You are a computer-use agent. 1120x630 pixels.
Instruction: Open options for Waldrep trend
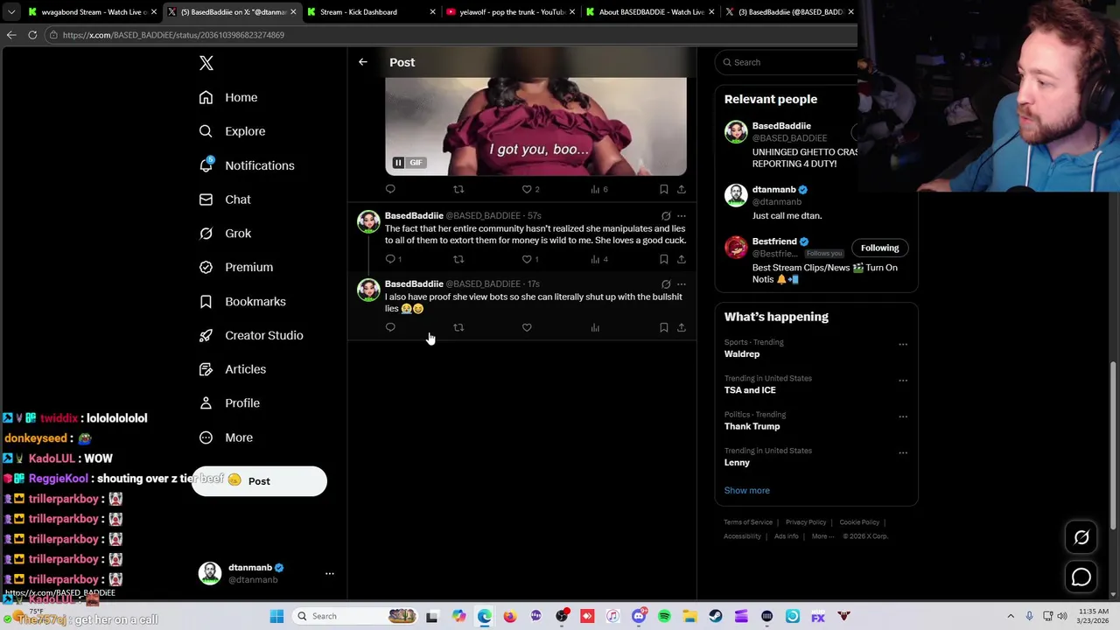(x=903, y=344)
